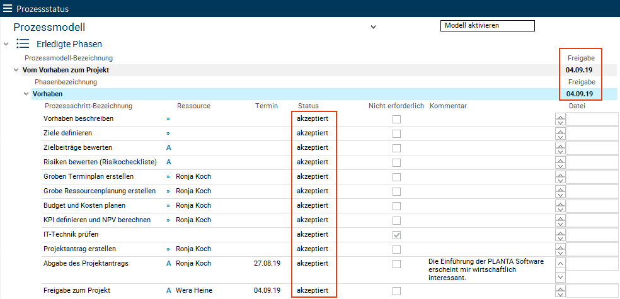Click the arrow icon for Budget und Kosten planen

(x=168, y=206)
